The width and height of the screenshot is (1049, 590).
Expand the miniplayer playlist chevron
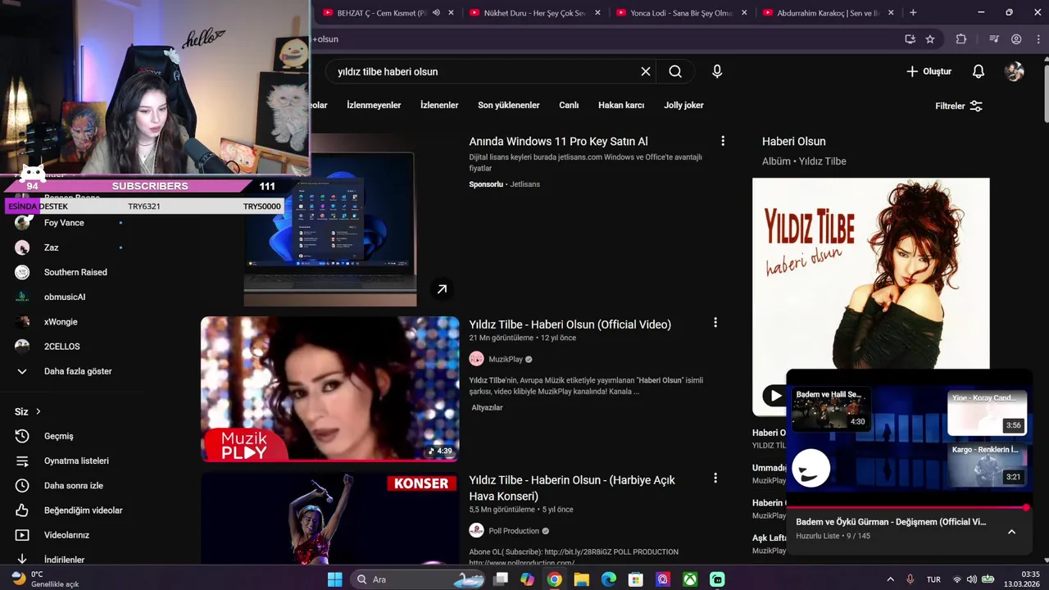pos(1011,532)
